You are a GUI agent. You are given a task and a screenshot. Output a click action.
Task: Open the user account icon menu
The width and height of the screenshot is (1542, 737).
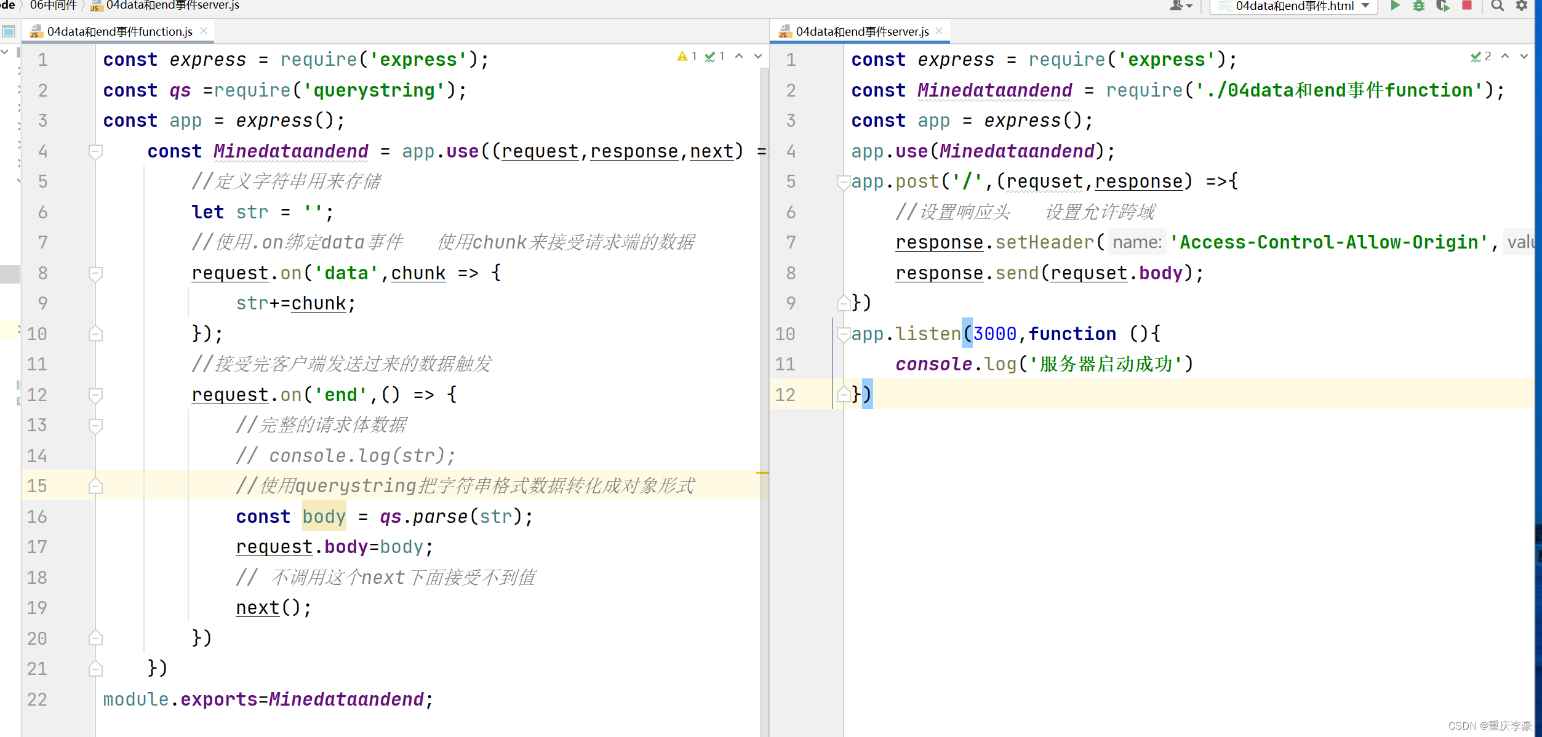[1180, 6]
